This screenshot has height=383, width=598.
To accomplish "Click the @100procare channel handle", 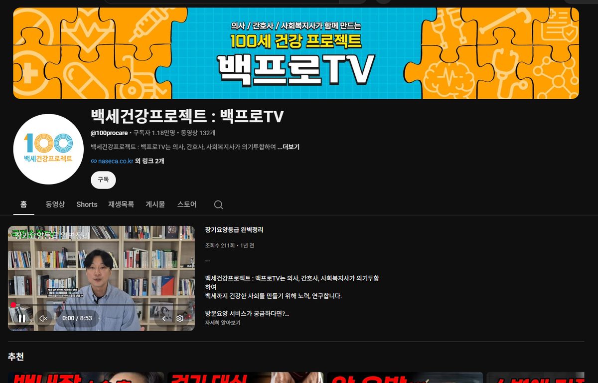I will [109, 133].
